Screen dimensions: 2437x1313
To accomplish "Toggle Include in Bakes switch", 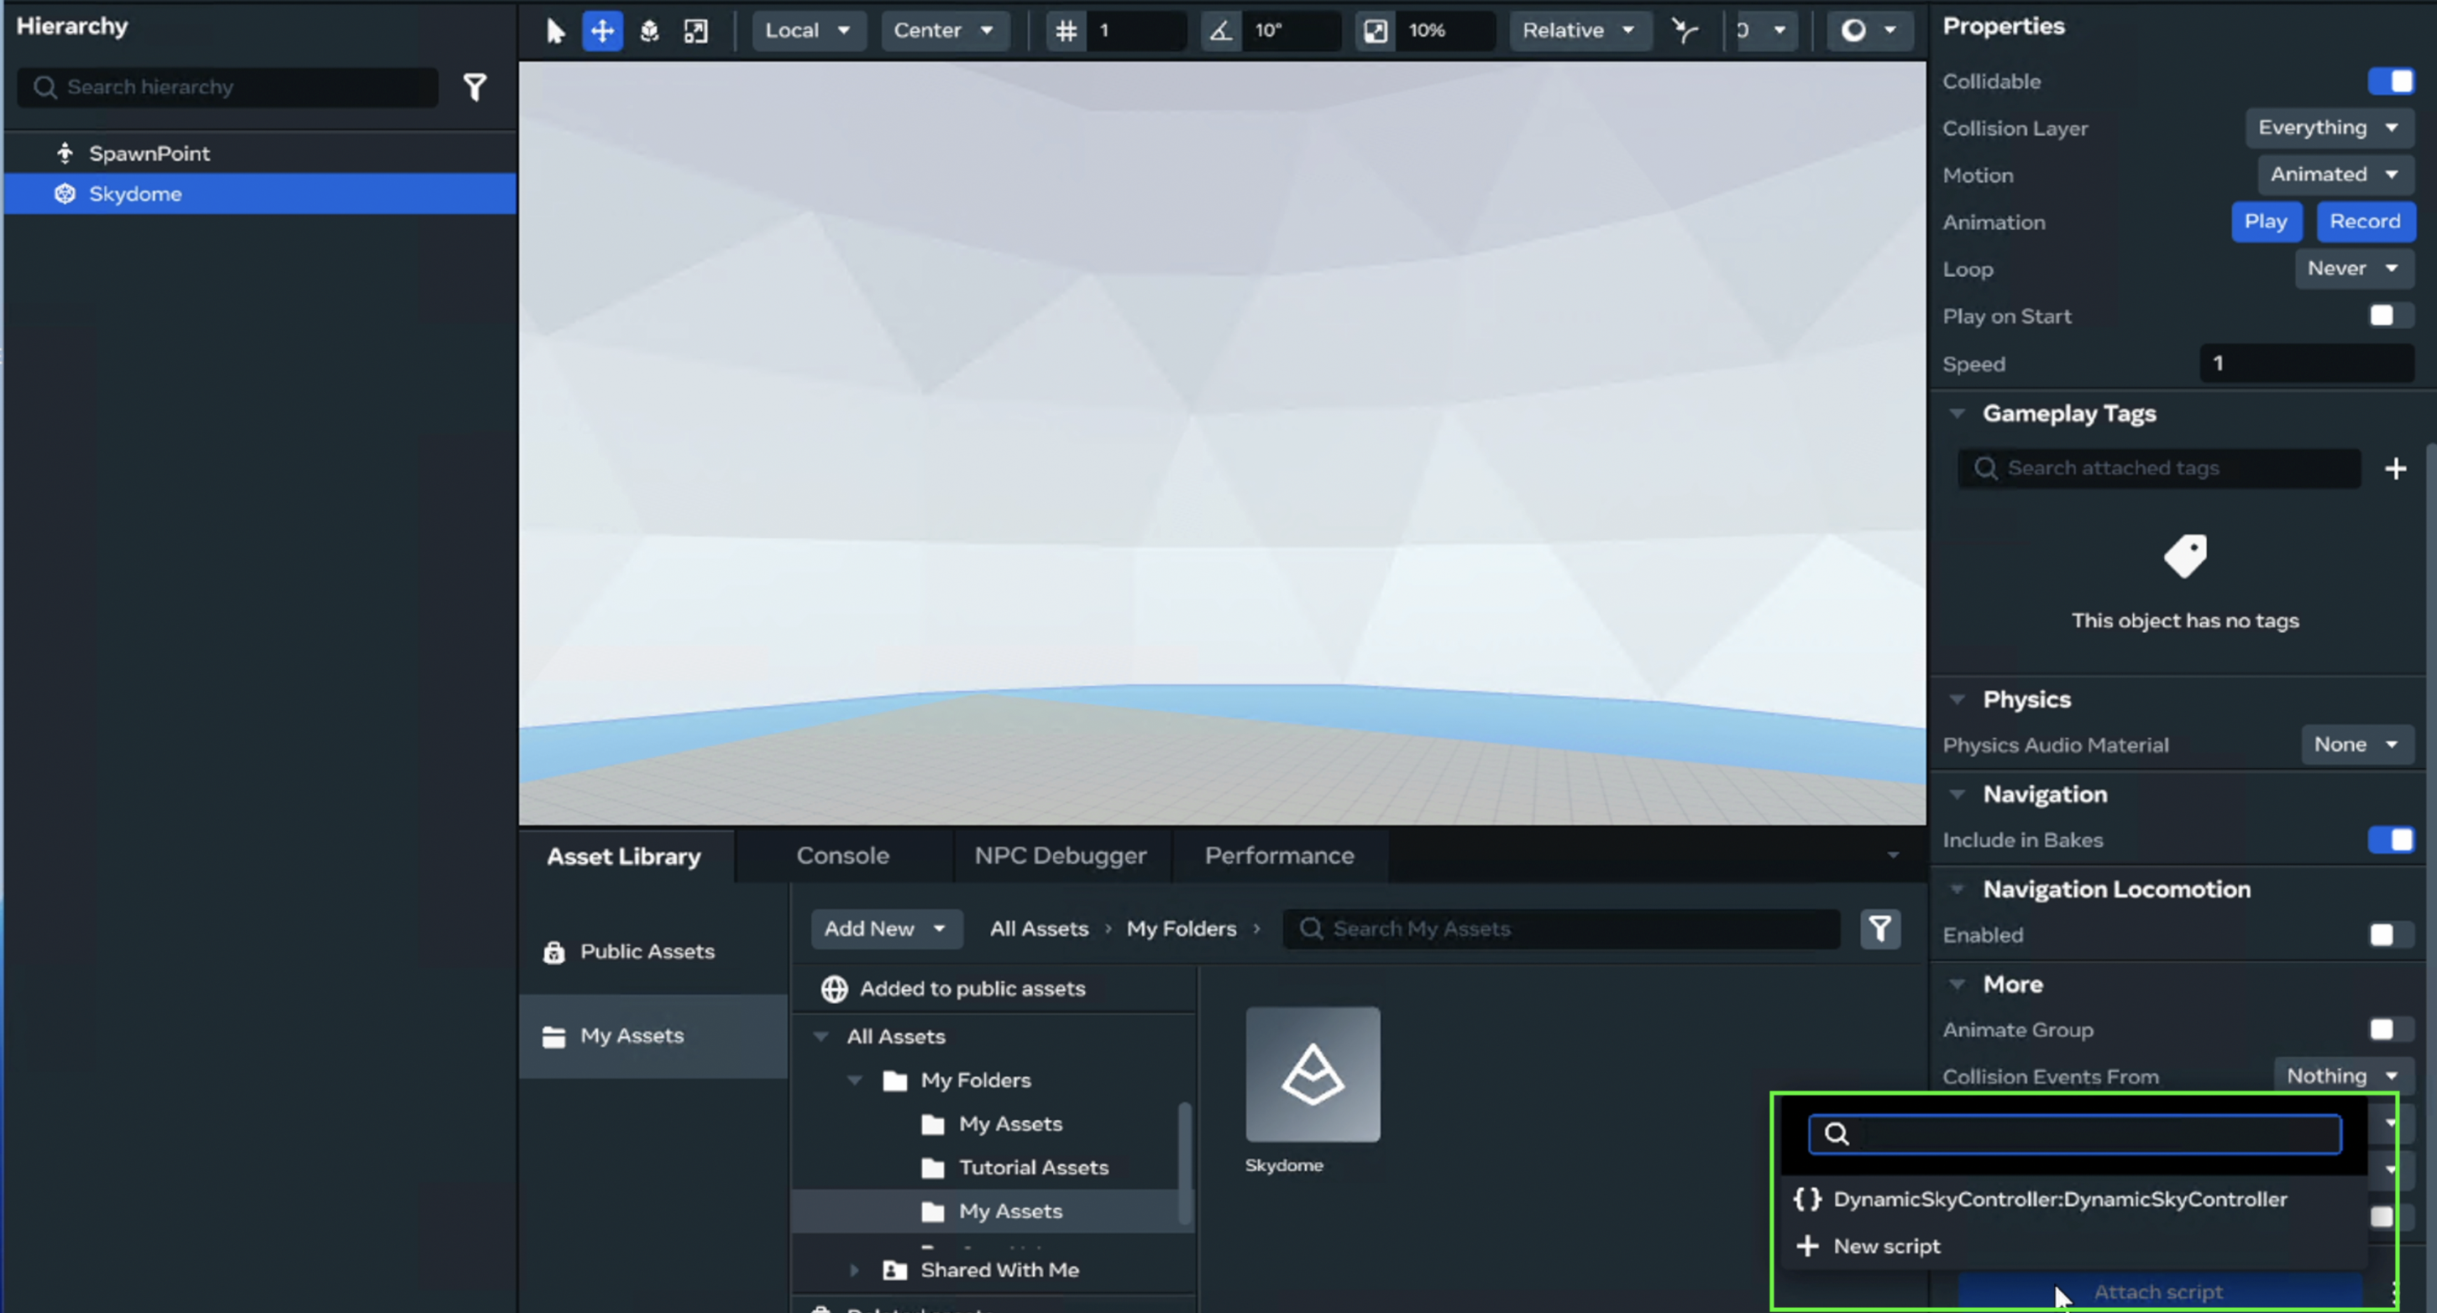I will 2391,840.
